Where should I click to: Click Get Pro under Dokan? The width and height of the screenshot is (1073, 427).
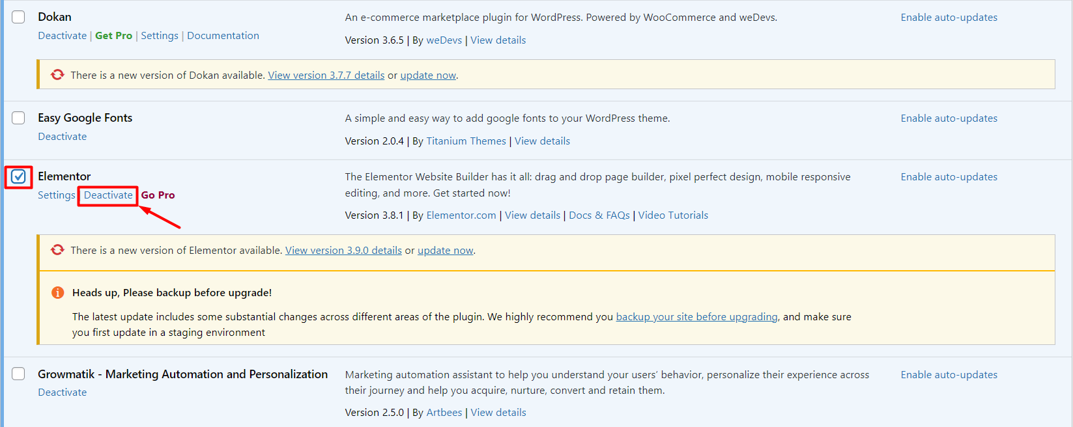click(113, 36)
